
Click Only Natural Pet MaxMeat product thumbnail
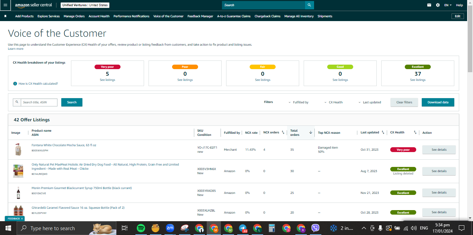(18, 171)
